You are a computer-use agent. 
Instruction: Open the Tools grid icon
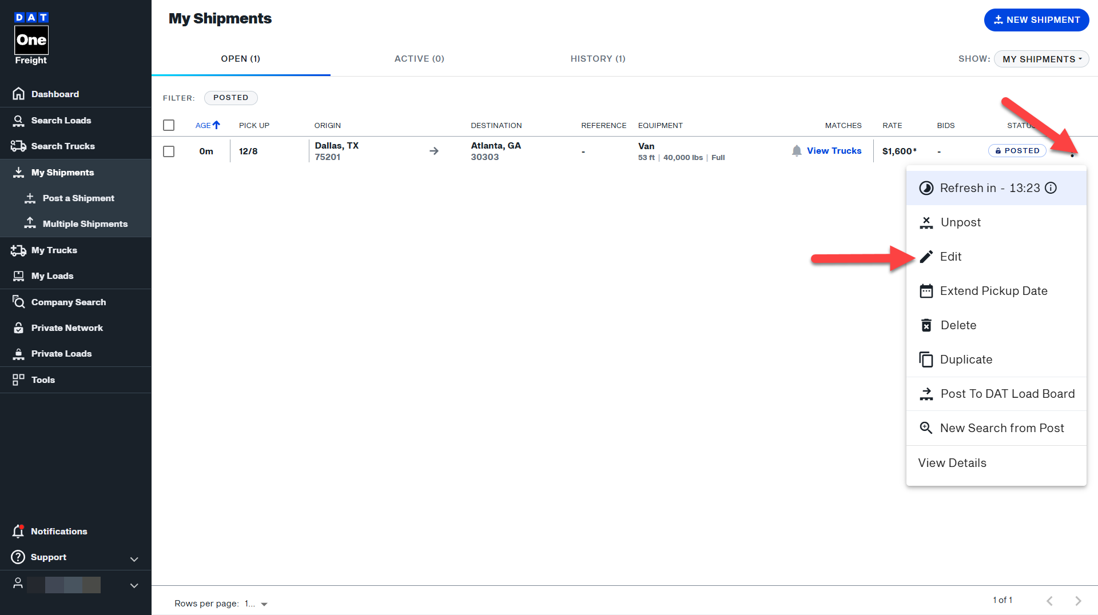(18, 380)
